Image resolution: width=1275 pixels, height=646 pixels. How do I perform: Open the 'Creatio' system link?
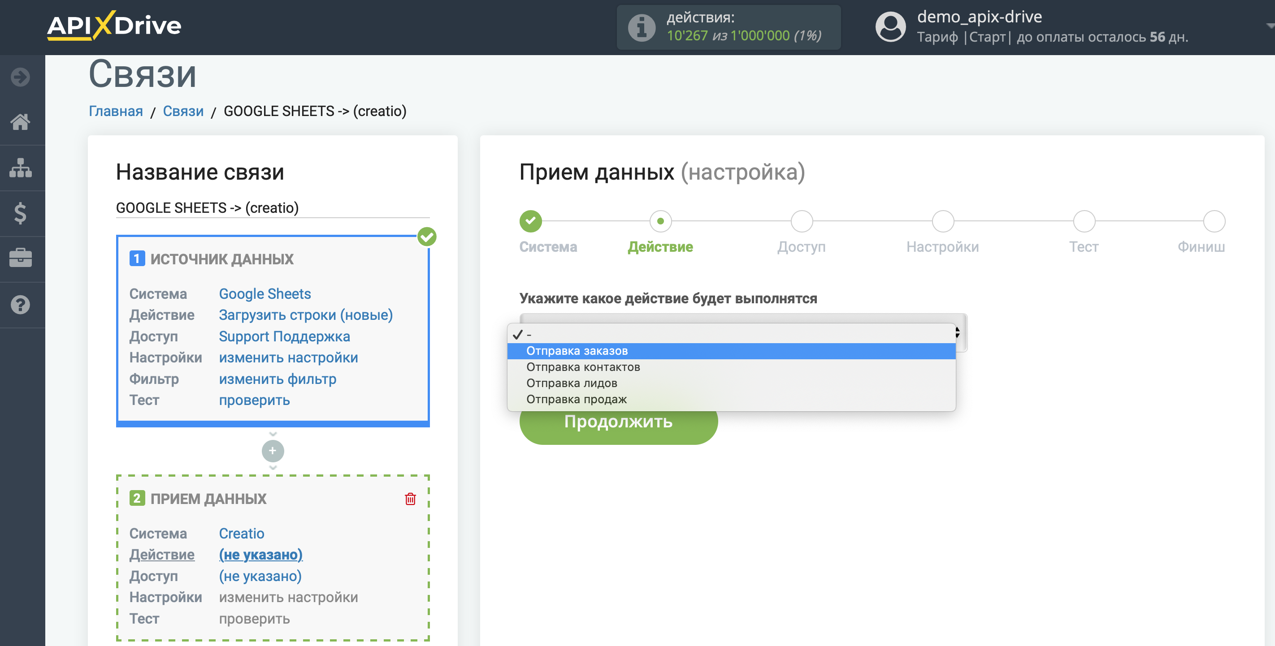pyautogui.click(x=242, y=533)
